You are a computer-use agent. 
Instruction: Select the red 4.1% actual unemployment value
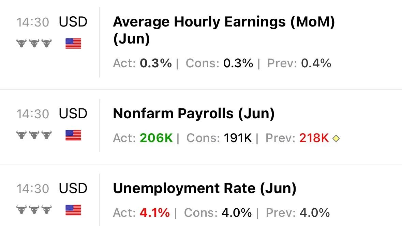154,213
